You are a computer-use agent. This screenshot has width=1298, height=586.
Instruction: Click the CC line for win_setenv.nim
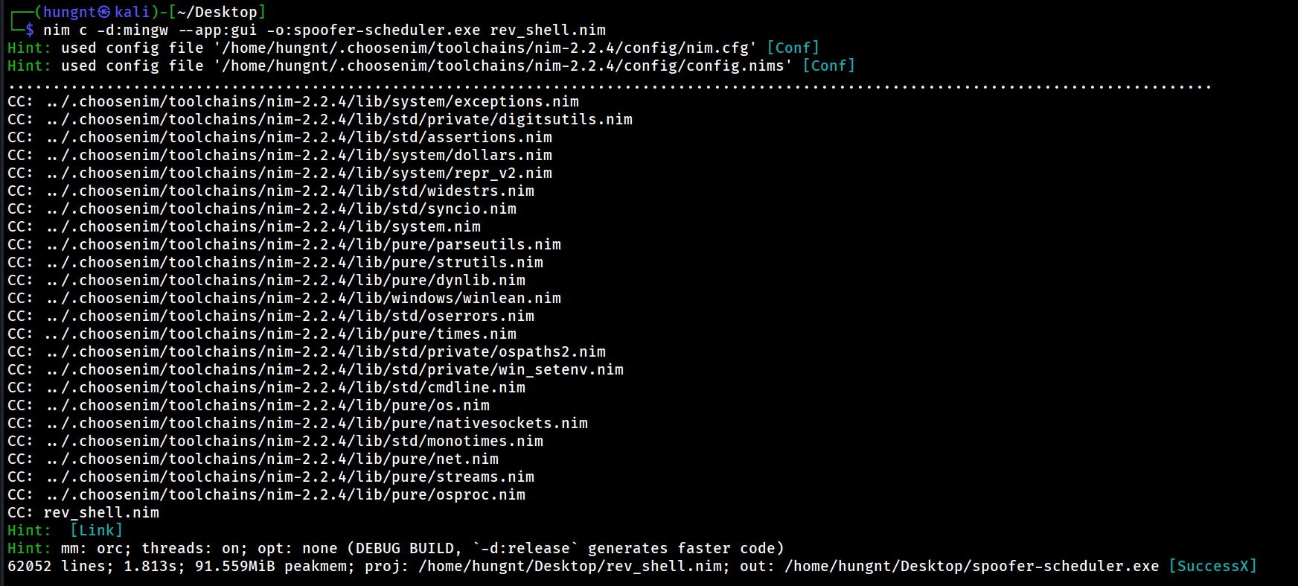coord(334,369)
